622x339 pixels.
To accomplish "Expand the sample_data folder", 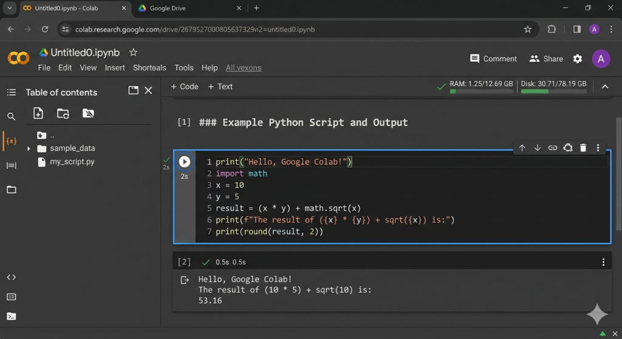I will (x=29, y=149).
